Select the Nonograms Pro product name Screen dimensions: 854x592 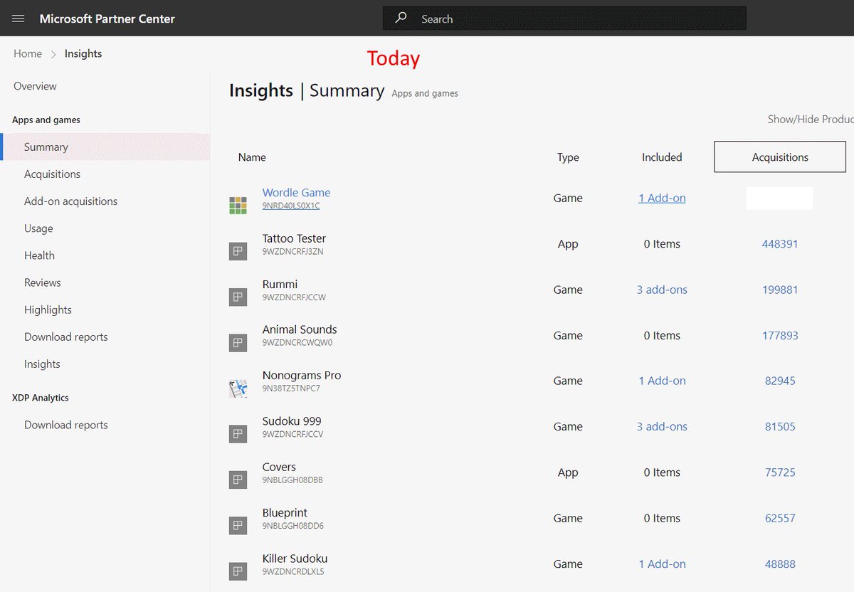click(x=302, y=375)
